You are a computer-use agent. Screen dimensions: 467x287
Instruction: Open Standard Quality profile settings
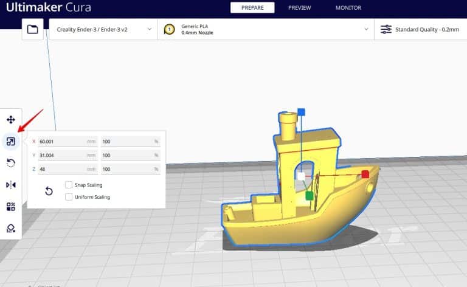[x=421, y=29]
